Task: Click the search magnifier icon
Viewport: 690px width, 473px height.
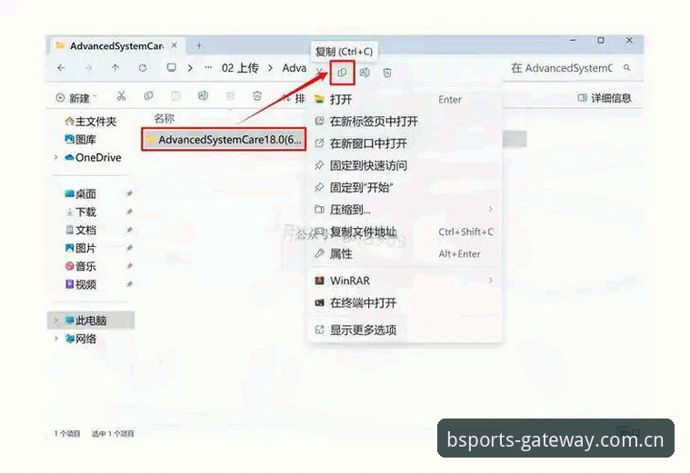Action: pos(626,68)
